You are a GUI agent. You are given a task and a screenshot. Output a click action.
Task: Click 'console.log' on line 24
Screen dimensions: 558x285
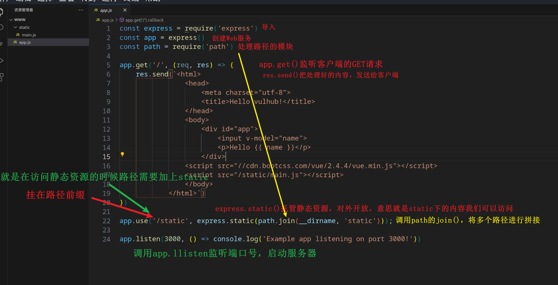pyautogui.click(x=236, y=239)
